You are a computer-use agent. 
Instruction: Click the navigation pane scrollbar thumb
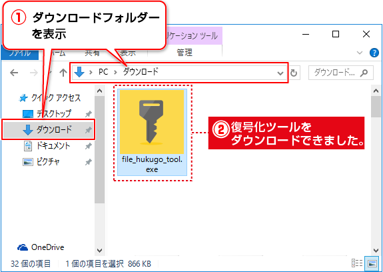tap(100, 149)
